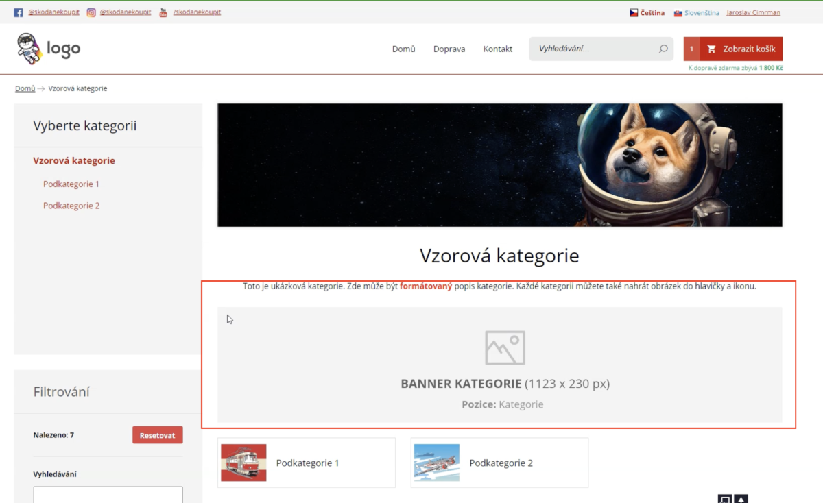
Task: Open the YouTube icon in top bar
Action: click(x=163, y=12)
